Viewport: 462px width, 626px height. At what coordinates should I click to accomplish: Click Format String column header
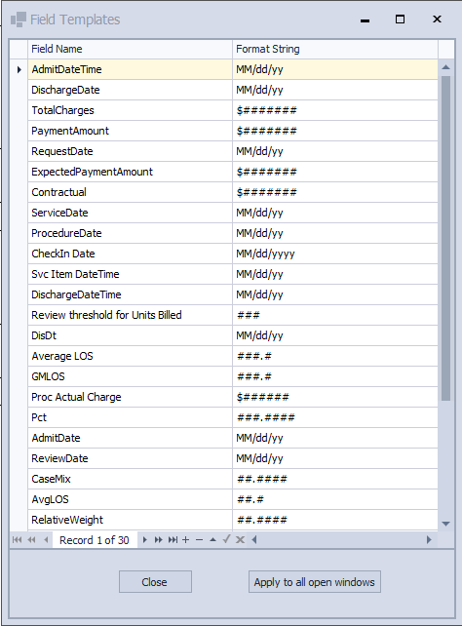point(335,49)
